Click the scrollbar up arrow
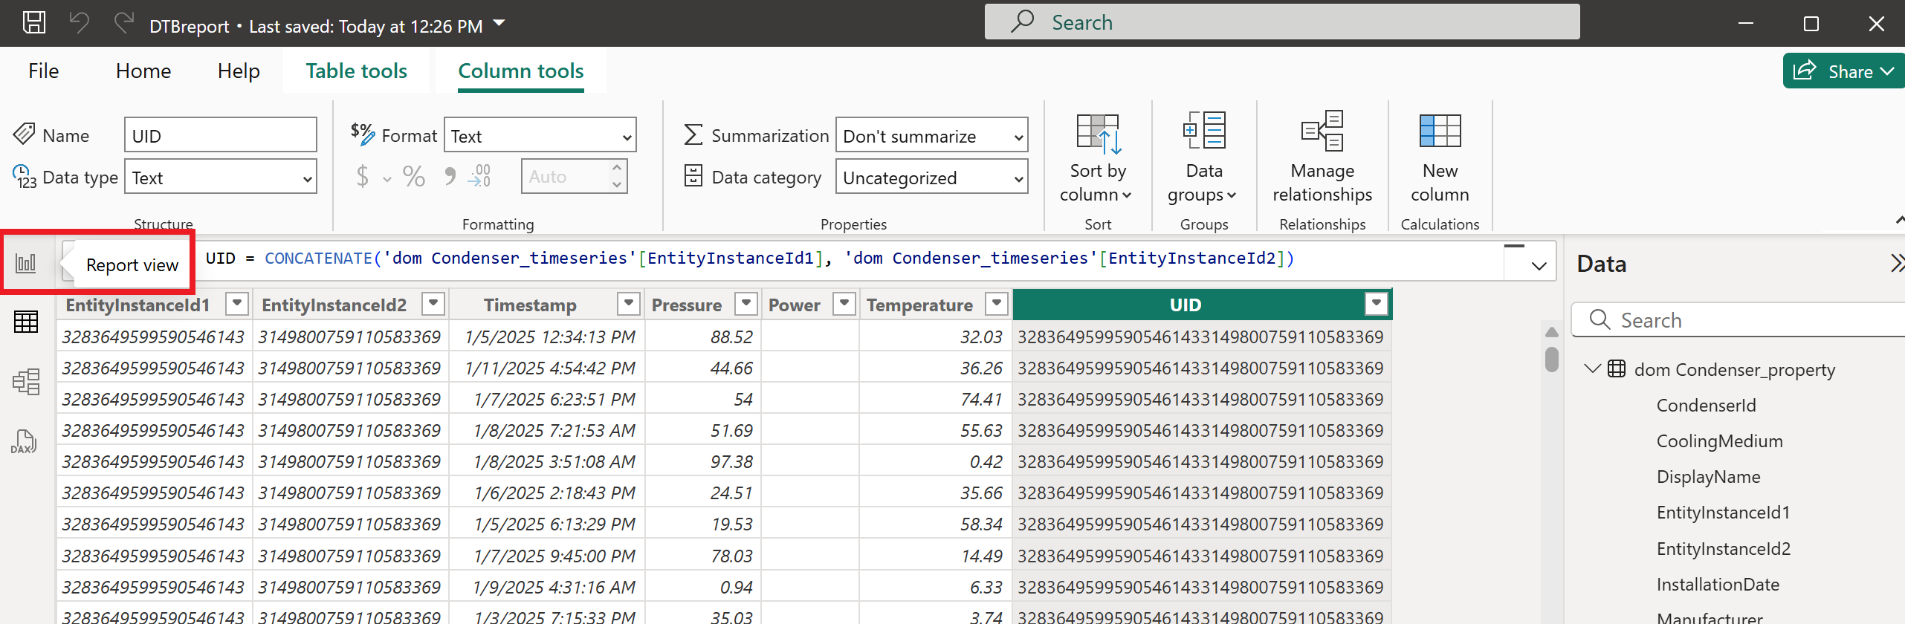Screen dimensions: 1905x624 click(1551, 332)
